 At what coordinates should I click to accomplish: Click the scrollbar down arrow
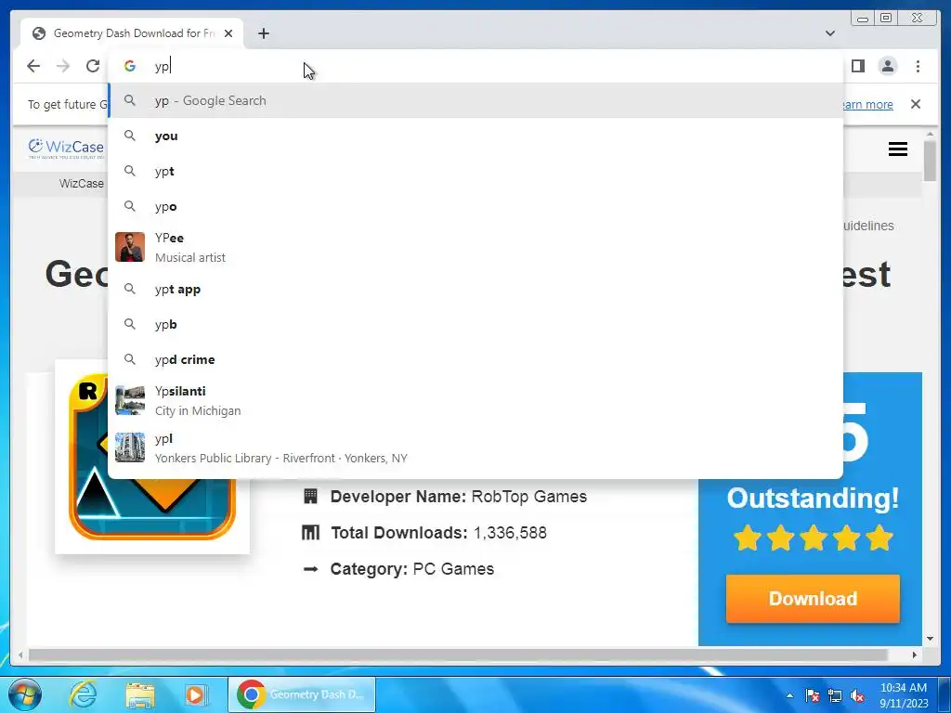930,639
